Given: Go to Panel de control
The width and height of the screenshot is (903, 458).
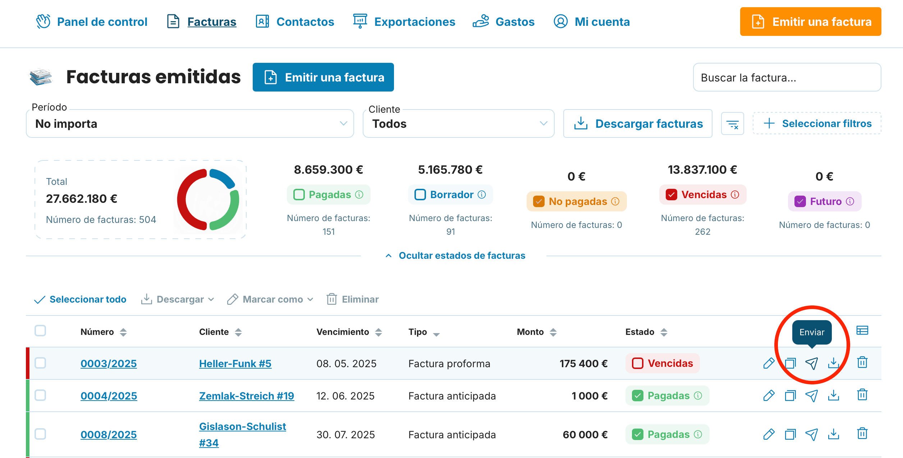Looking at the screenshot, I should click(92, 22).
